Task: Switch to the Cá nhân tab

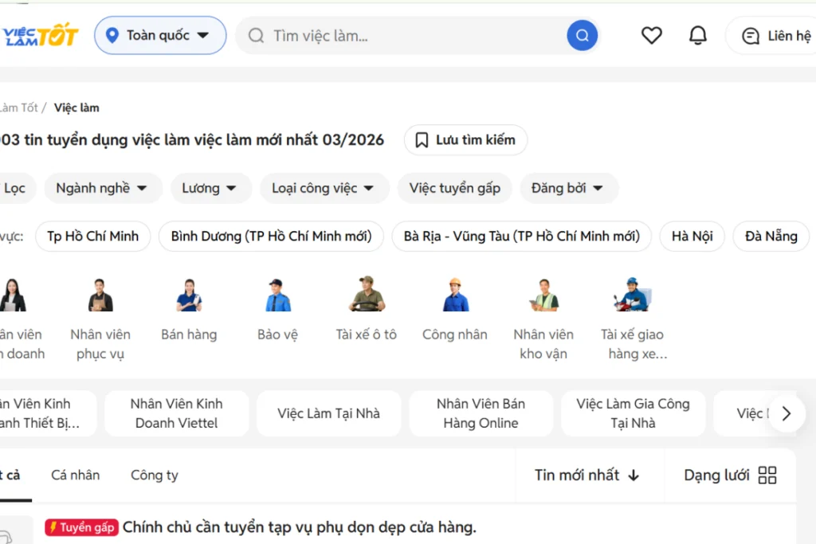Action: [x=76, y=475]
